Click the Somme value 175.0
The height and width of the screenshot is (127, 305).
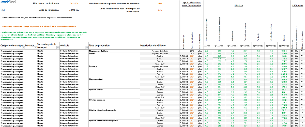point(284,118)
